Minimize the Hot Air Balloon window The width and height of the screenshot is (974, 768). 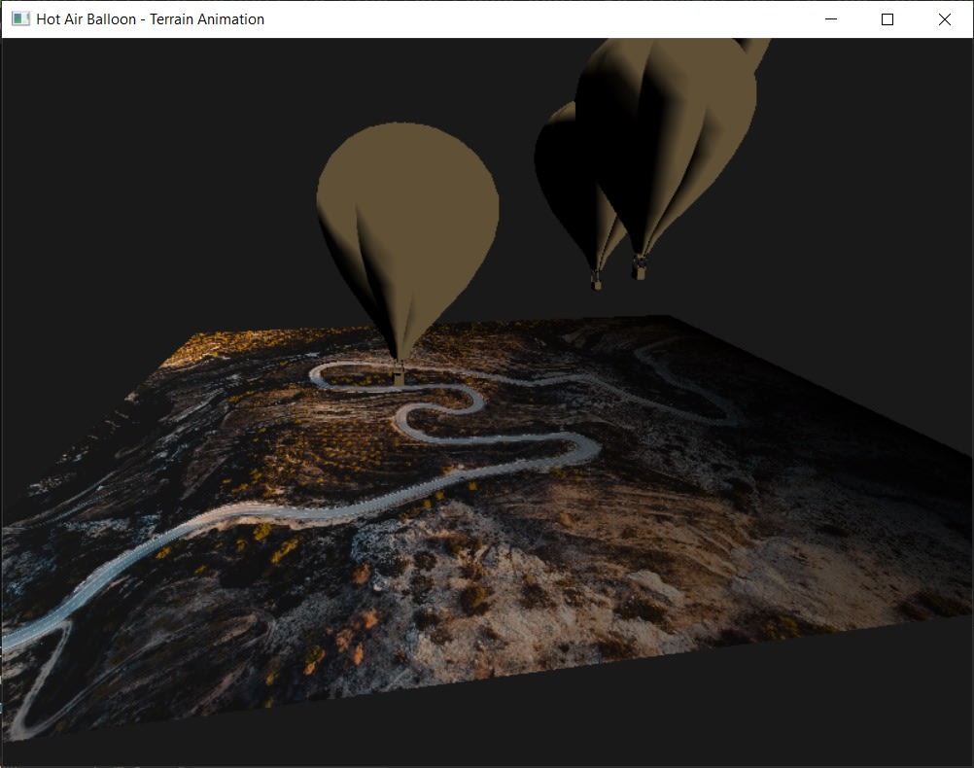[831, 19]
